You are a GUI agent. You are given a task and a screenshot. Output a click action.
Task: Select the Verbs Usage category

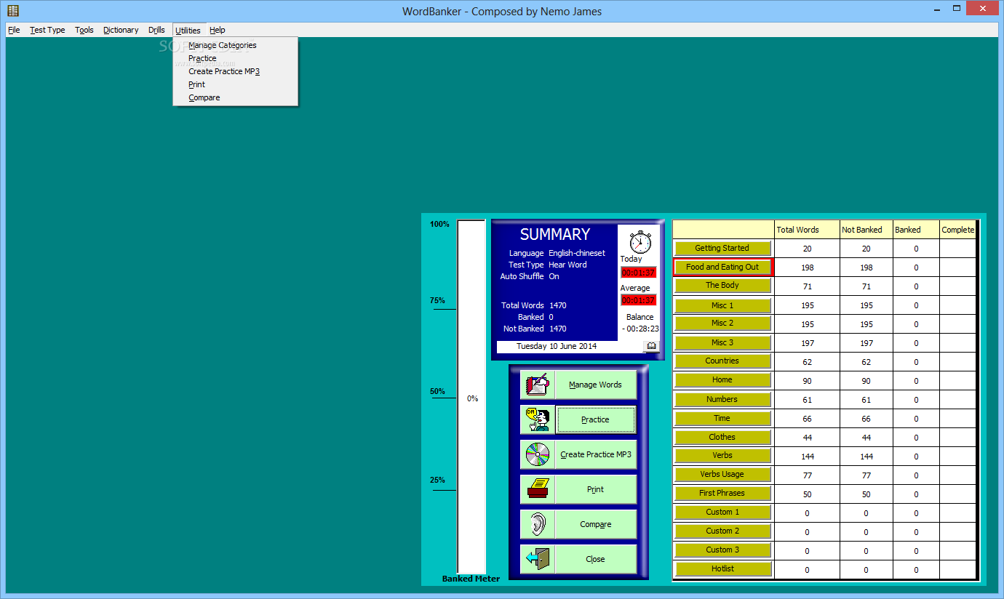click(722, 474)
